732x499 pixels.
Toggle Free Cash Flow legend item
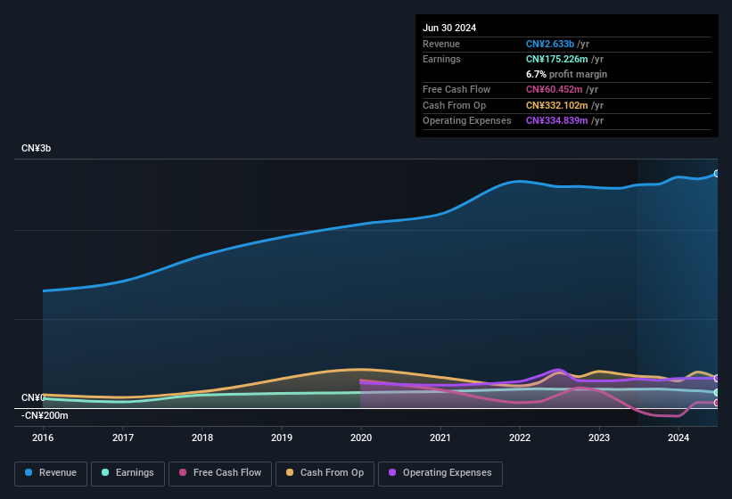tap(219, 473)
